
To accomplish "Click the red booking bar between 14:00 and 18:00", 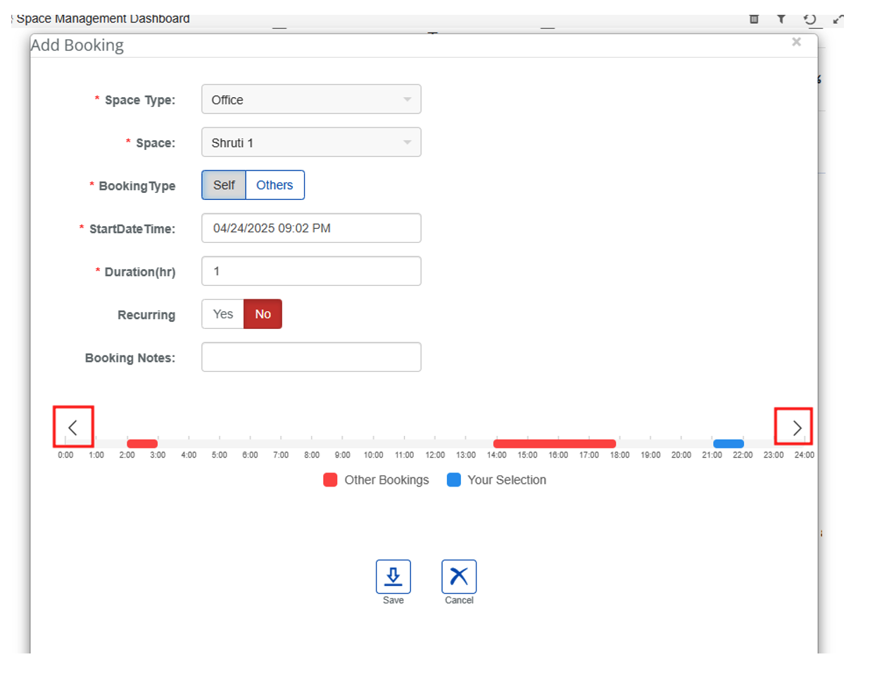I will 555,444.
